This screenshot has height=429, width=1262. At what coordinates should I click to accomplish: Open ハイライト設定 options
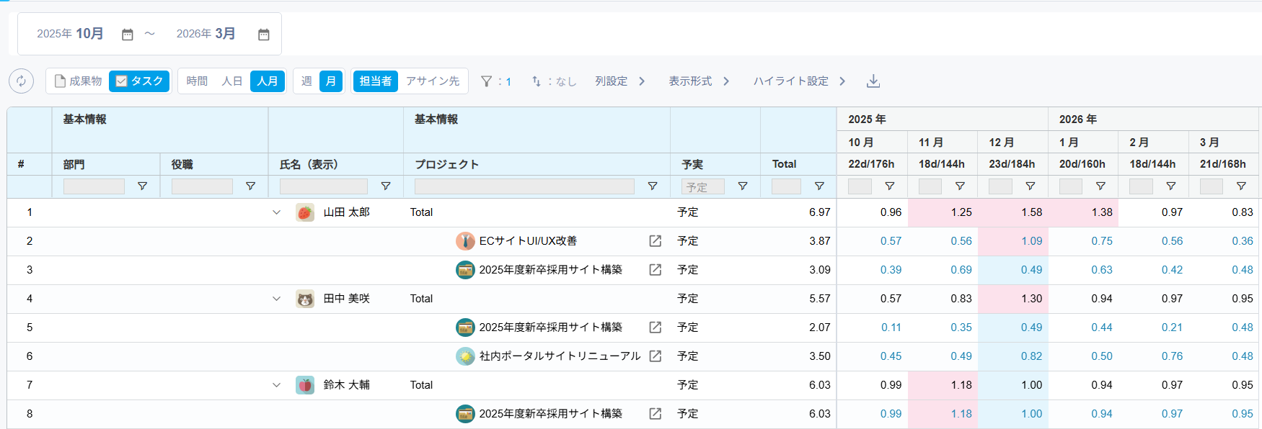799,81
